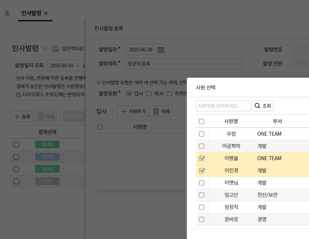Click the 발령제목 input containing 정규직 등록
The width and height of the screenshot is (309, 239).
(184, 64)
